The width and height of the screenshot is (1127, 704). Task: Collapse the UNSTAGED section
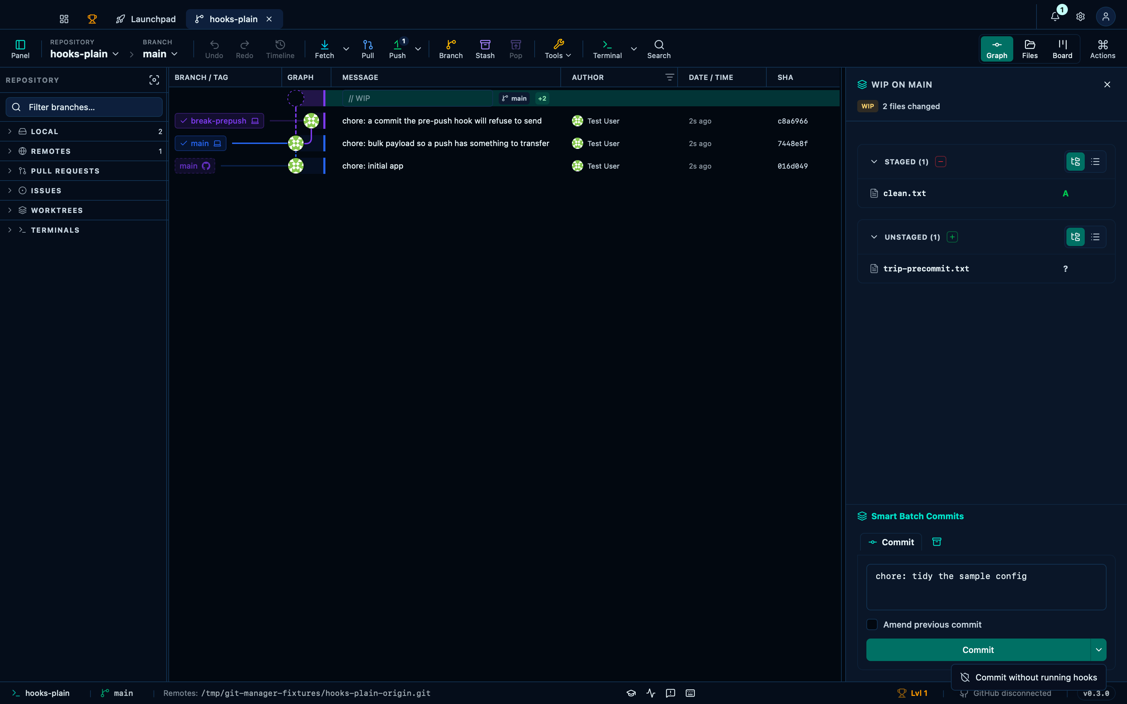coord(874,237)
